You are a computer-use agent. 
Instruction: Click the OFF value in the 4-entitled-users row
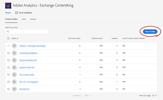[124, 67]
